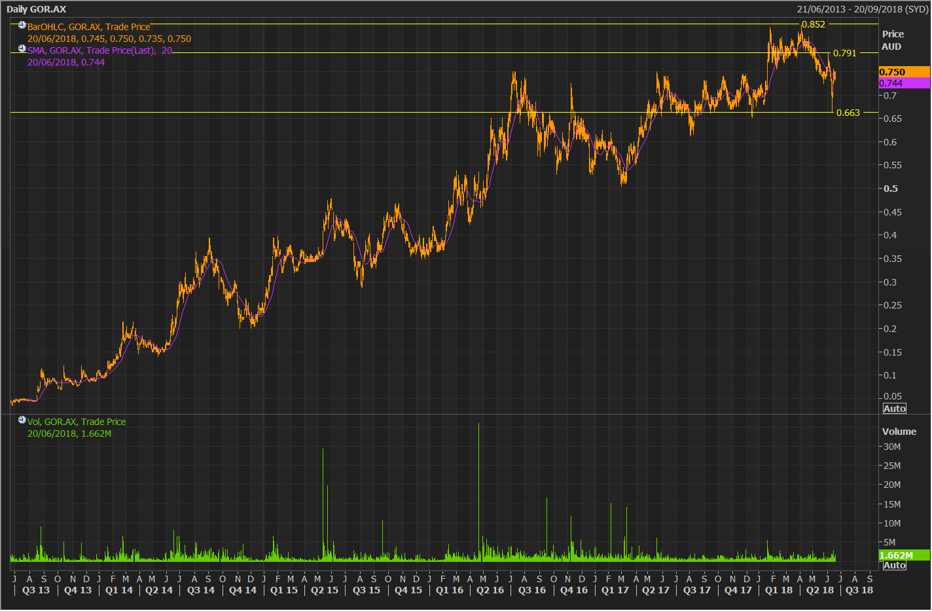Select the SMA, GOR.AX, Trade Price(Last) legend
932x611 pixels.
[99, 50]
